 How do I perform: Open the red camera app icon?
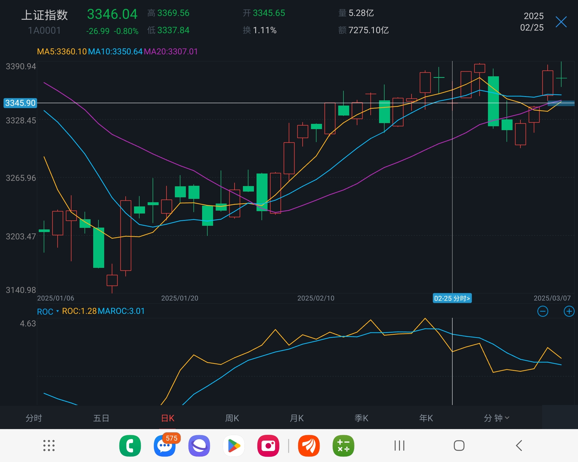[268, 446]
